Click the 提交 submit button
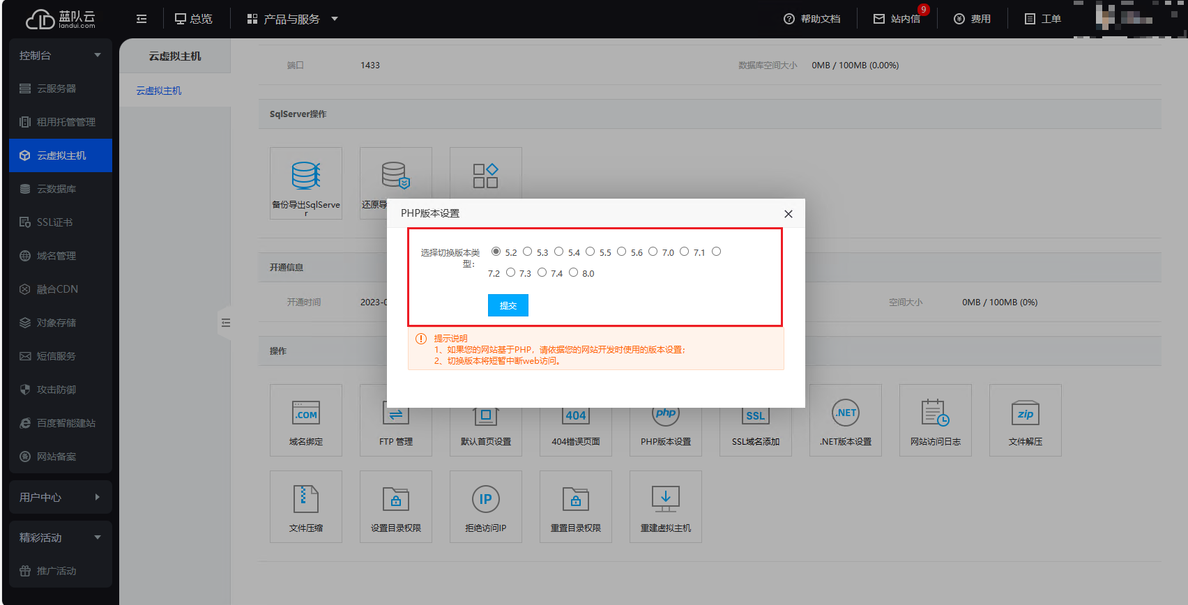The image size is (1188, 605). pos(508,305)
